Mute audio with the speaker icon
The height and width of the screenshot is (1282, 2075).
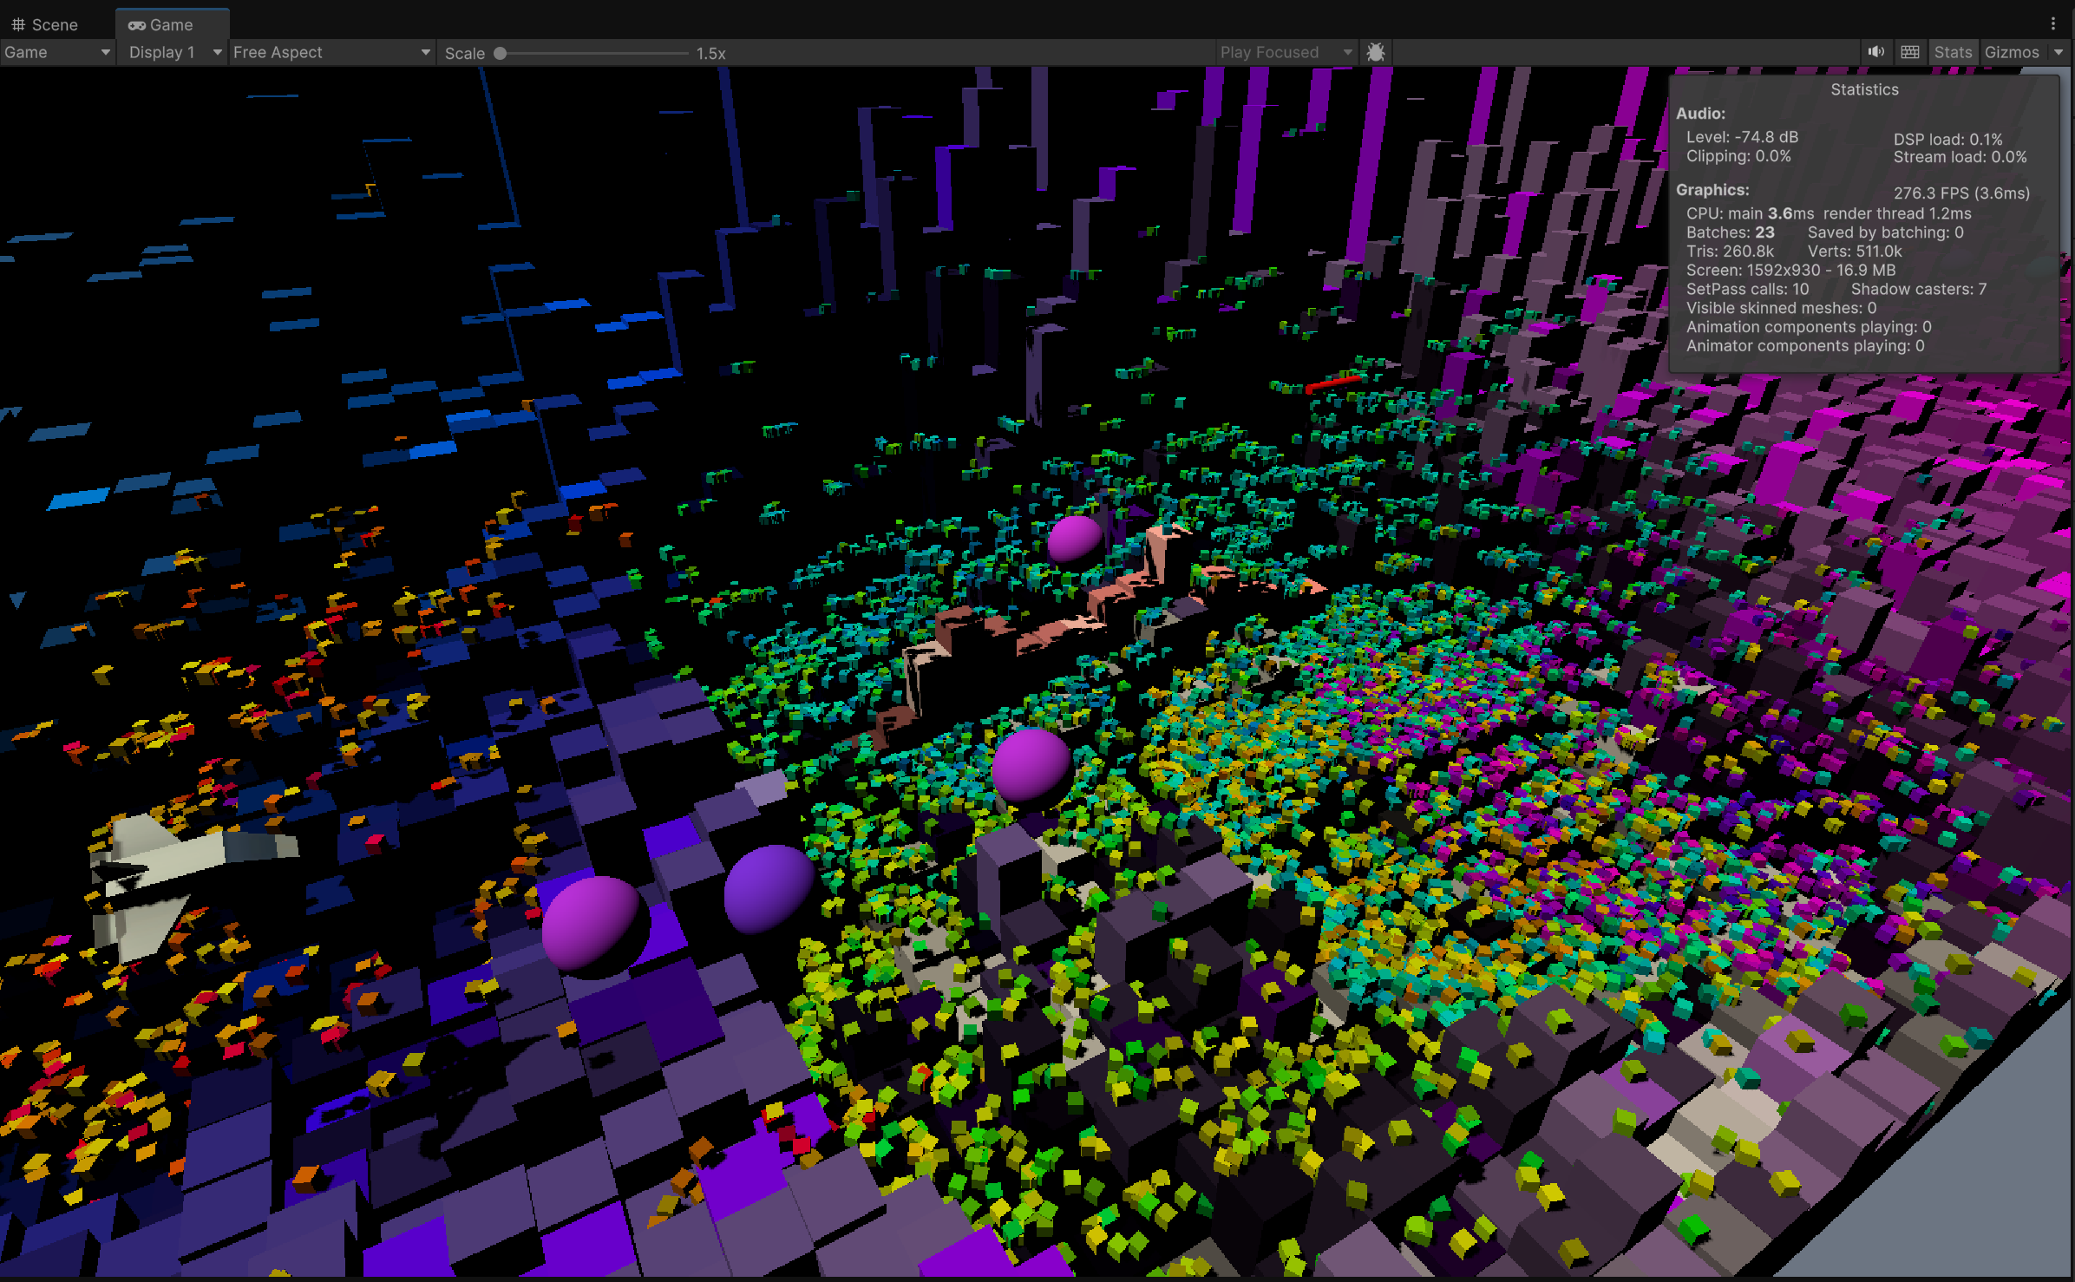point(1875,52)
